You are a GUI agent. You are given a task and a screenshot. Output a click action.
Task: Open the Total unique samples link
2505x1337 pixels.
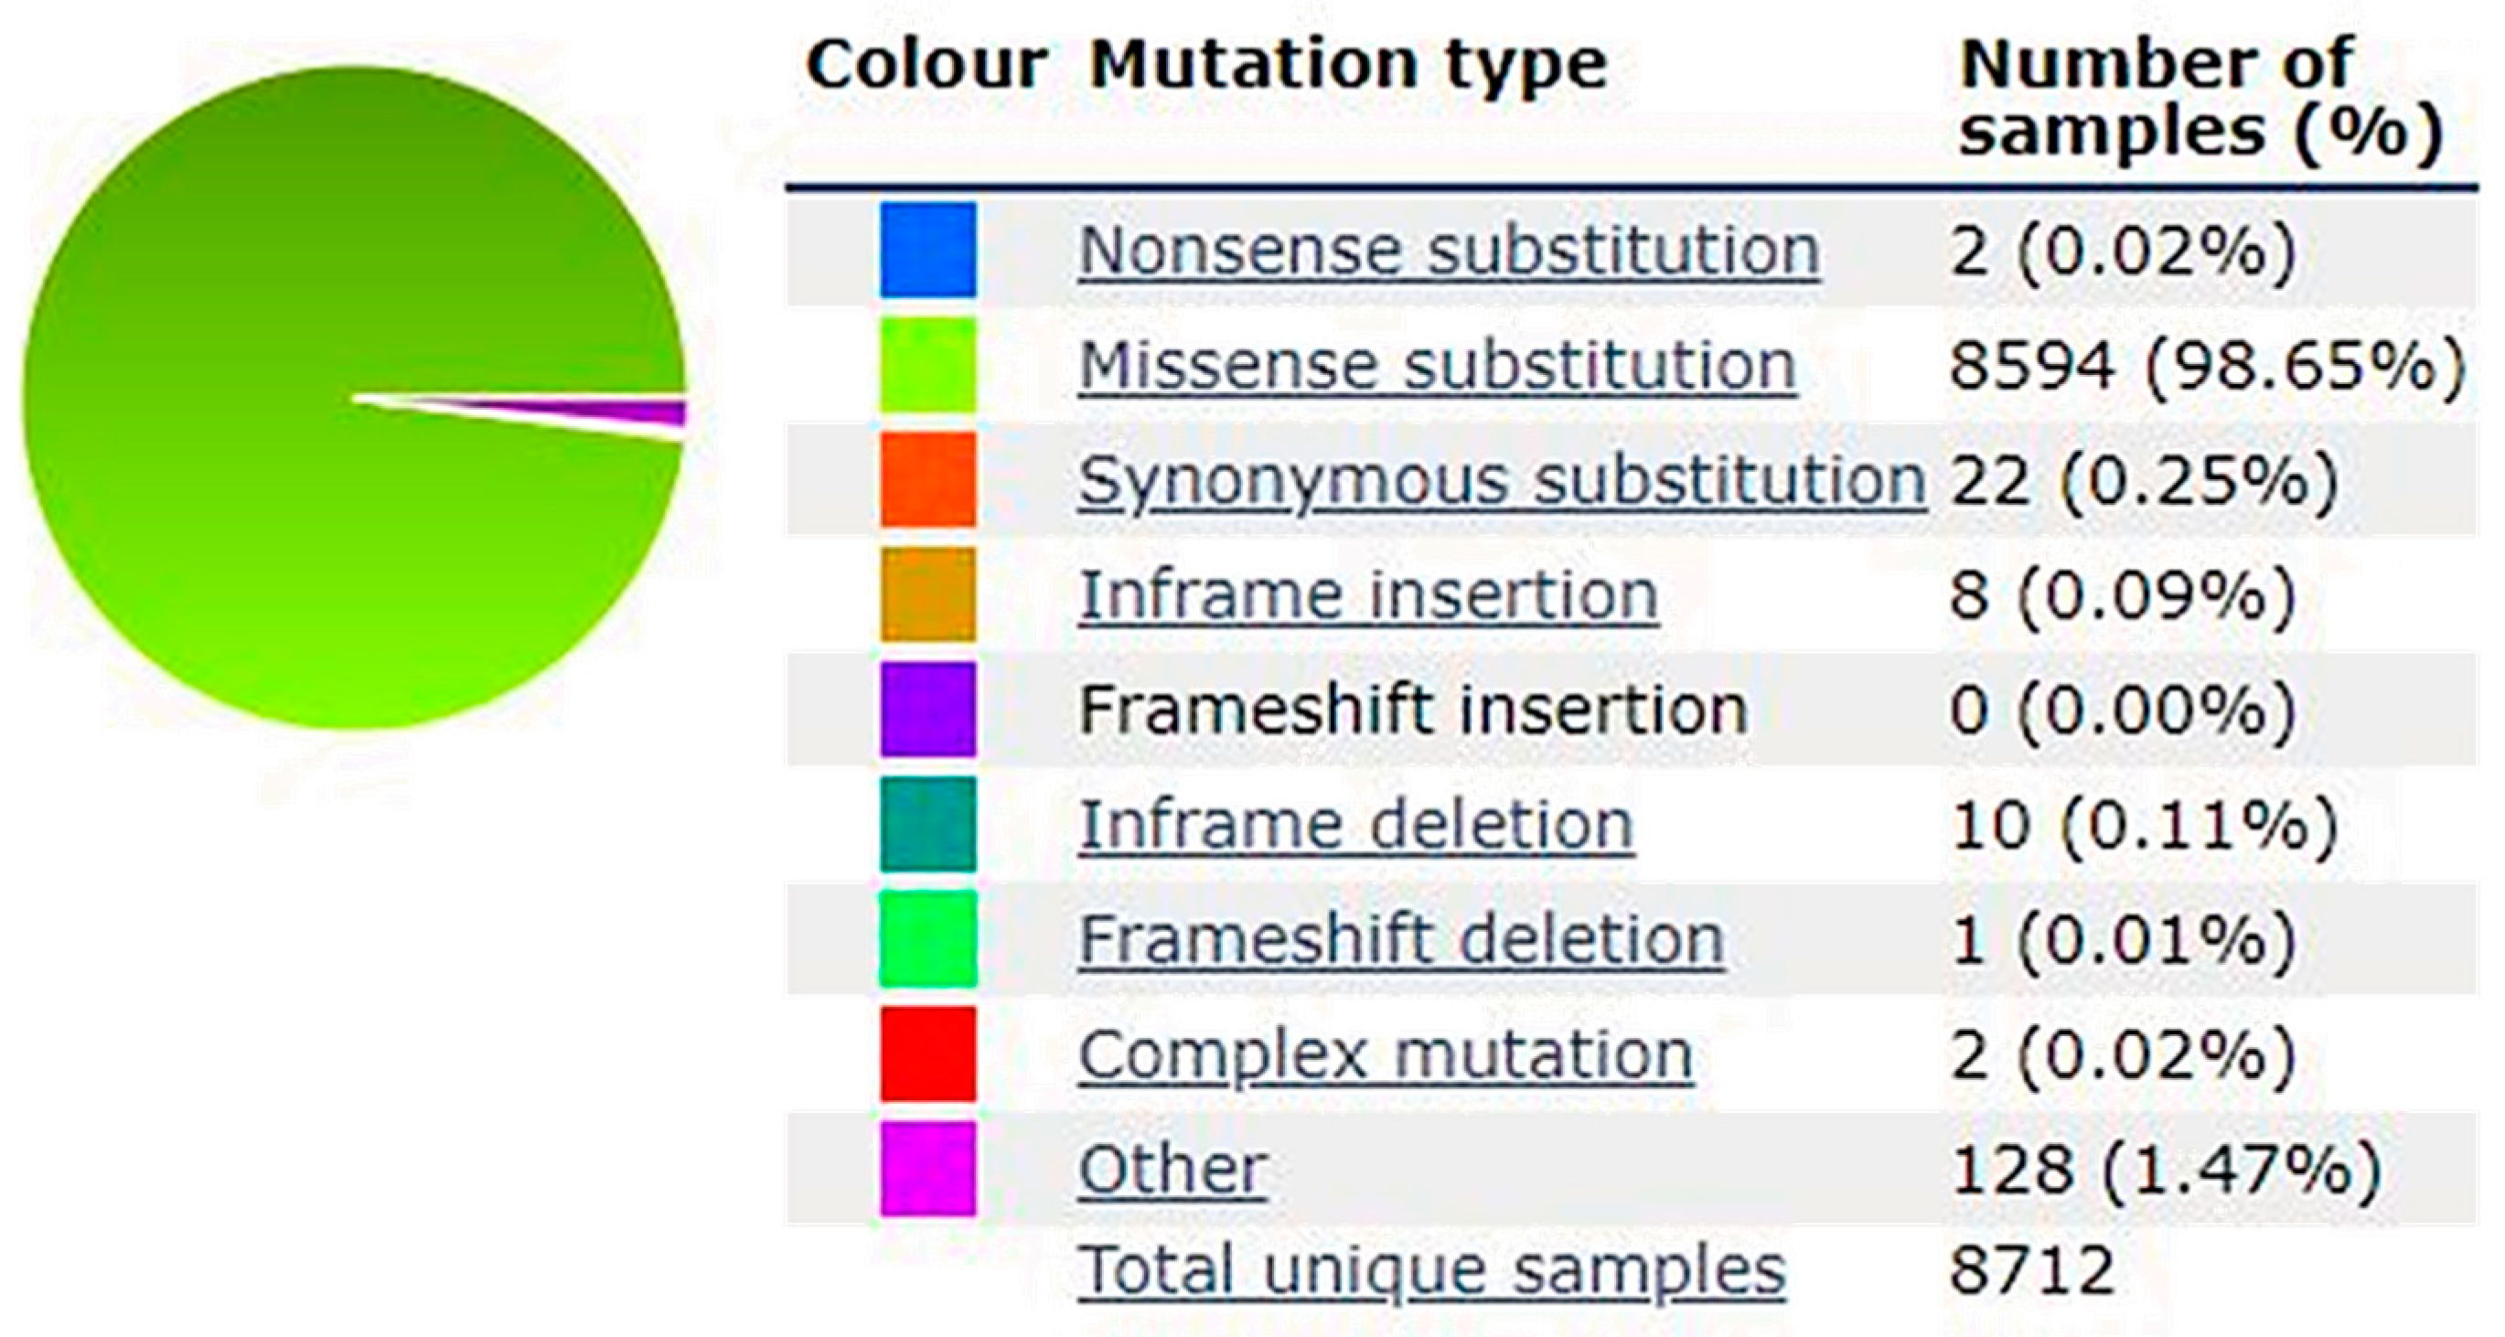pyautogui.click(x=1431, y=1269)
